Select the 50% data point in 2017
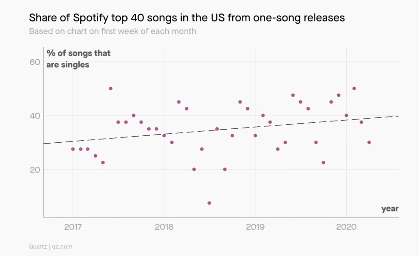Image resolution: width=419 pixels, height=256 pixels. pyautogui.click(x=110, y=88)
